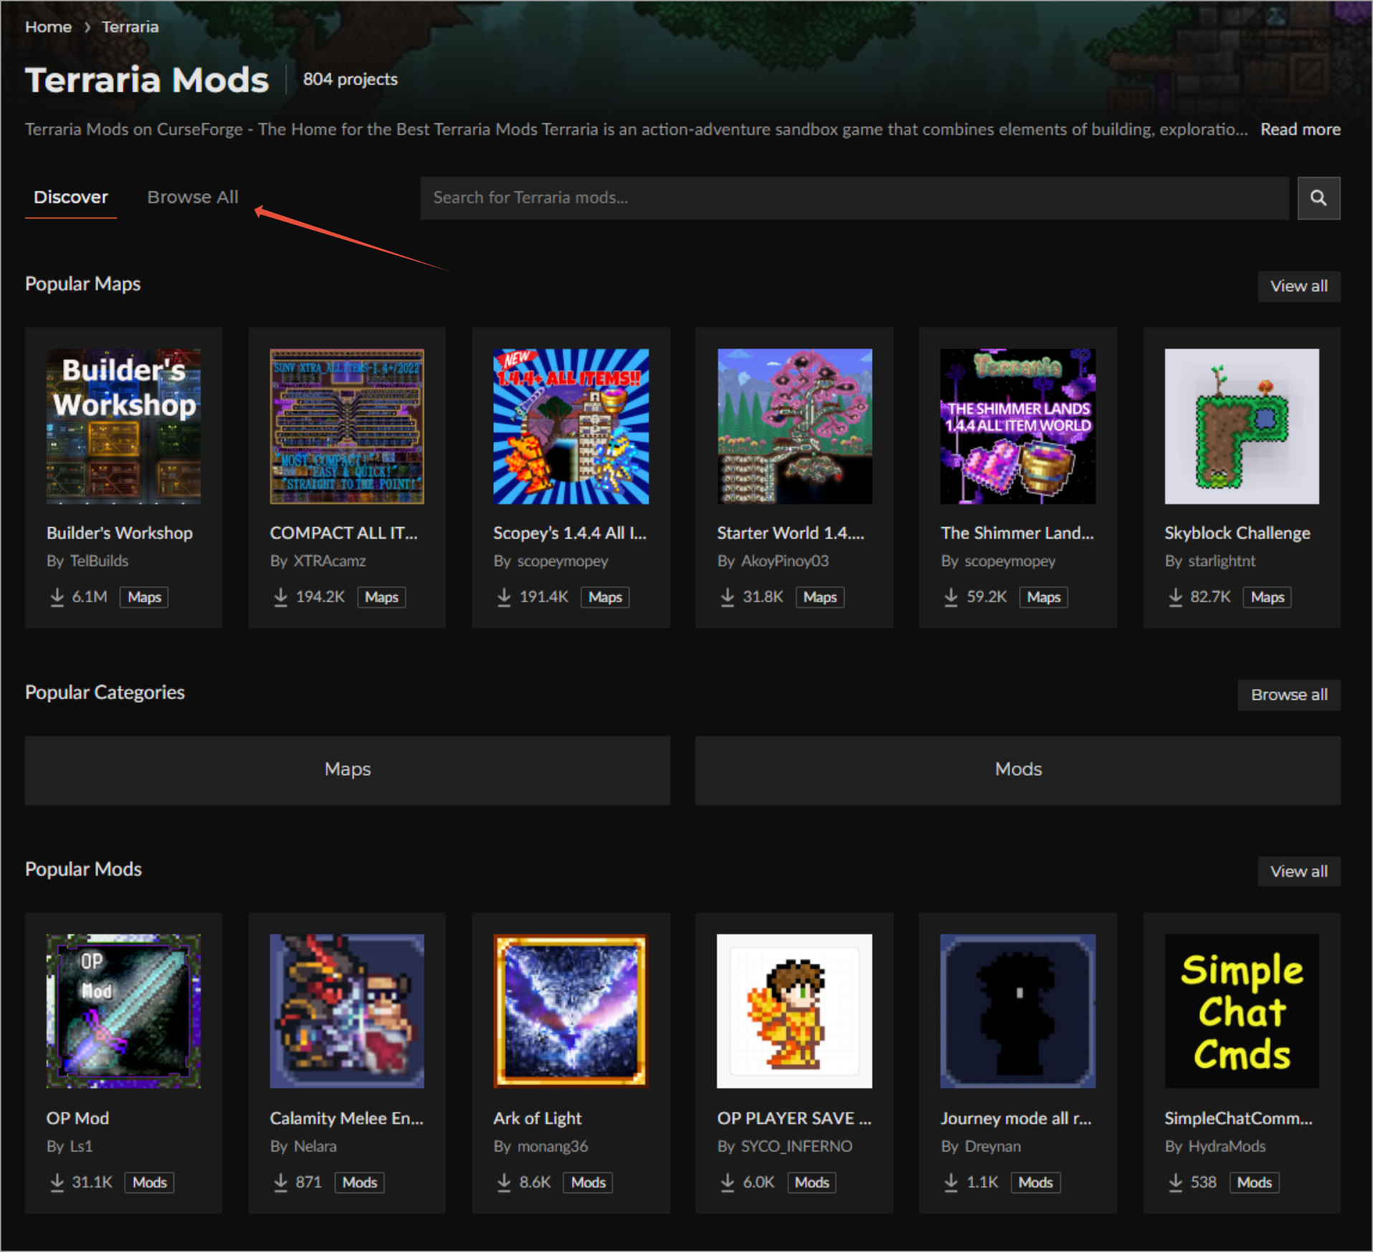Screen dimensions: 1373x1252
Task: Click Mods tag on OP Mod card
Action: (x=150, y=1182)
